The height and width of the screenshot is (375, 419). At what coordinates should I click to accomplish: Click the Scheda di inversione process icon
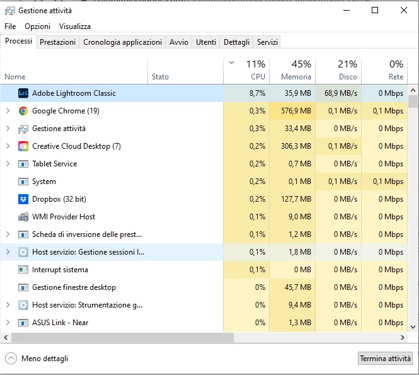(23, 234)
